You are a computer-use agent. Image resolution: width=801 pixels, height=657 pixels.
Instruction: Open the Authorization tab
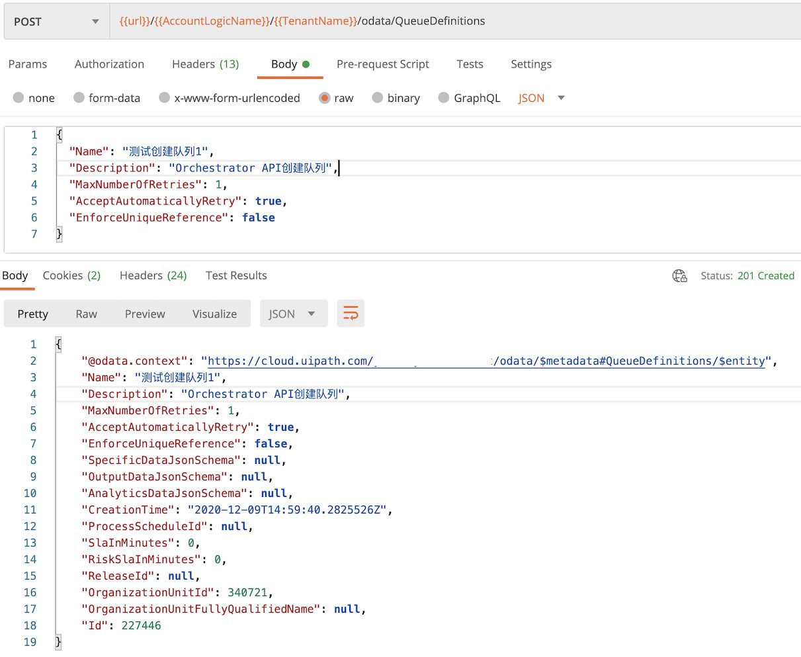pos(109,64)
